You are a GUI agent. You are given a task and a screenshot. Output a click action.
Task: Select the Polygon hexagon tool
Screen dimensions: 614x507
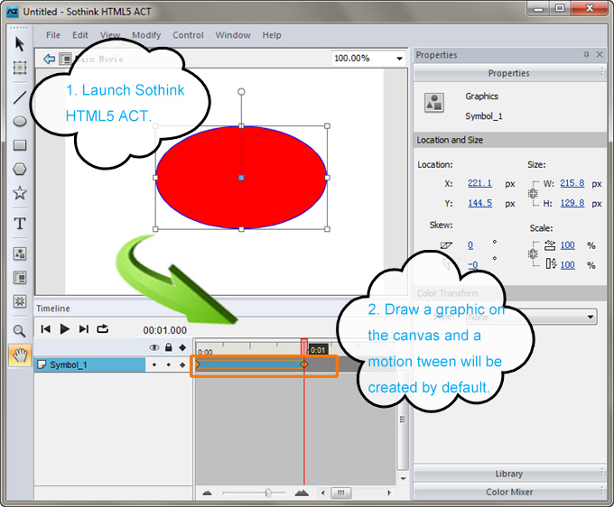click(20, 169)
